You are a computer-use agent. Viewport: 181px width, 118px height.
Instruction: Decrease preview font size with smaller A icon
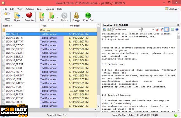coord(162,29)
